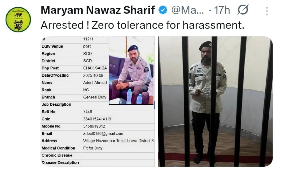Open Maryam Nawaz Sharif's profile name link

[98, 10]
